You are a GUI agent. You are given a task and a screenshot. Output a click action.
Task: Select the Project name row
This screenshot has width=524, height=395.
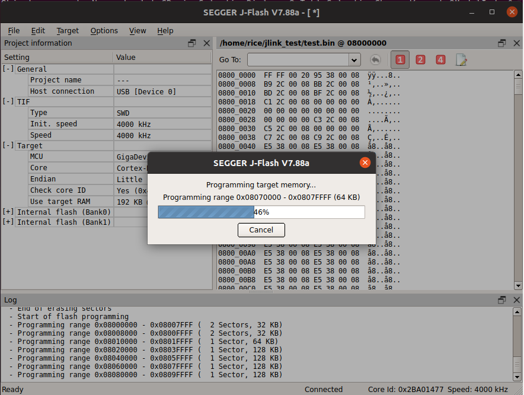pyautogui.click(x=120, y=80)
